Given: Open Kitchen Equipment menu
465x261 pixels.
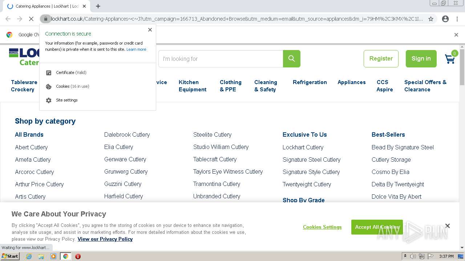Looking at the screenshot, I should pos(193,86).
